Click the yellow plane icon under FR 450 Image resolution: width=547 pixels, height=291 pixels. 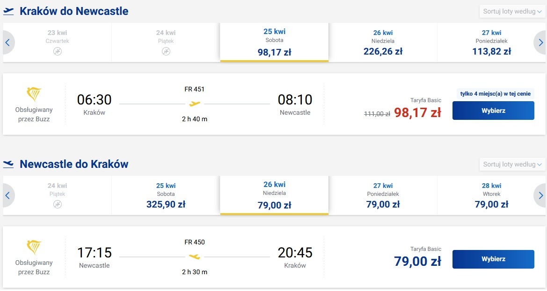tap(195, 256)
